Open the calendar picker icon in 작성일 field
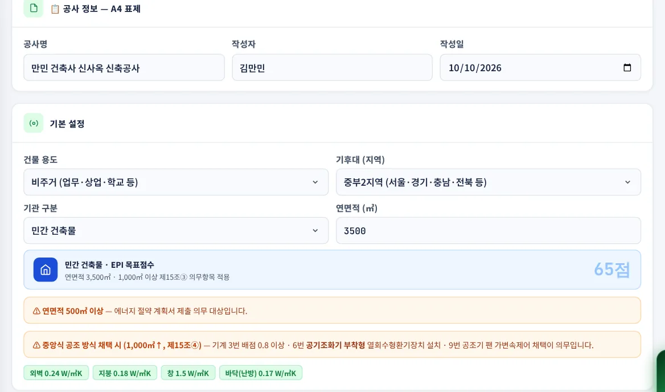Image resolution: width=665 pixels, height=392 pixels. click(x=627, y=68)
